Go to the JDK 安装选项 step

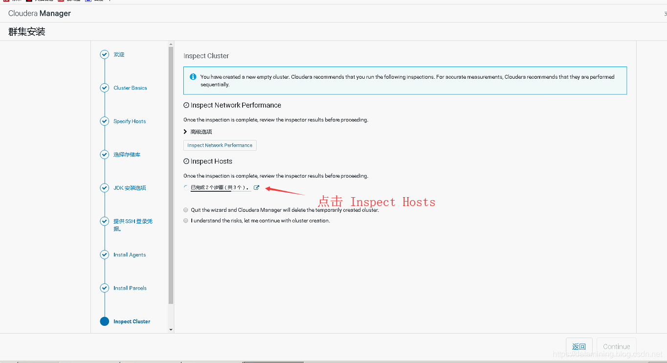(130, 188)
